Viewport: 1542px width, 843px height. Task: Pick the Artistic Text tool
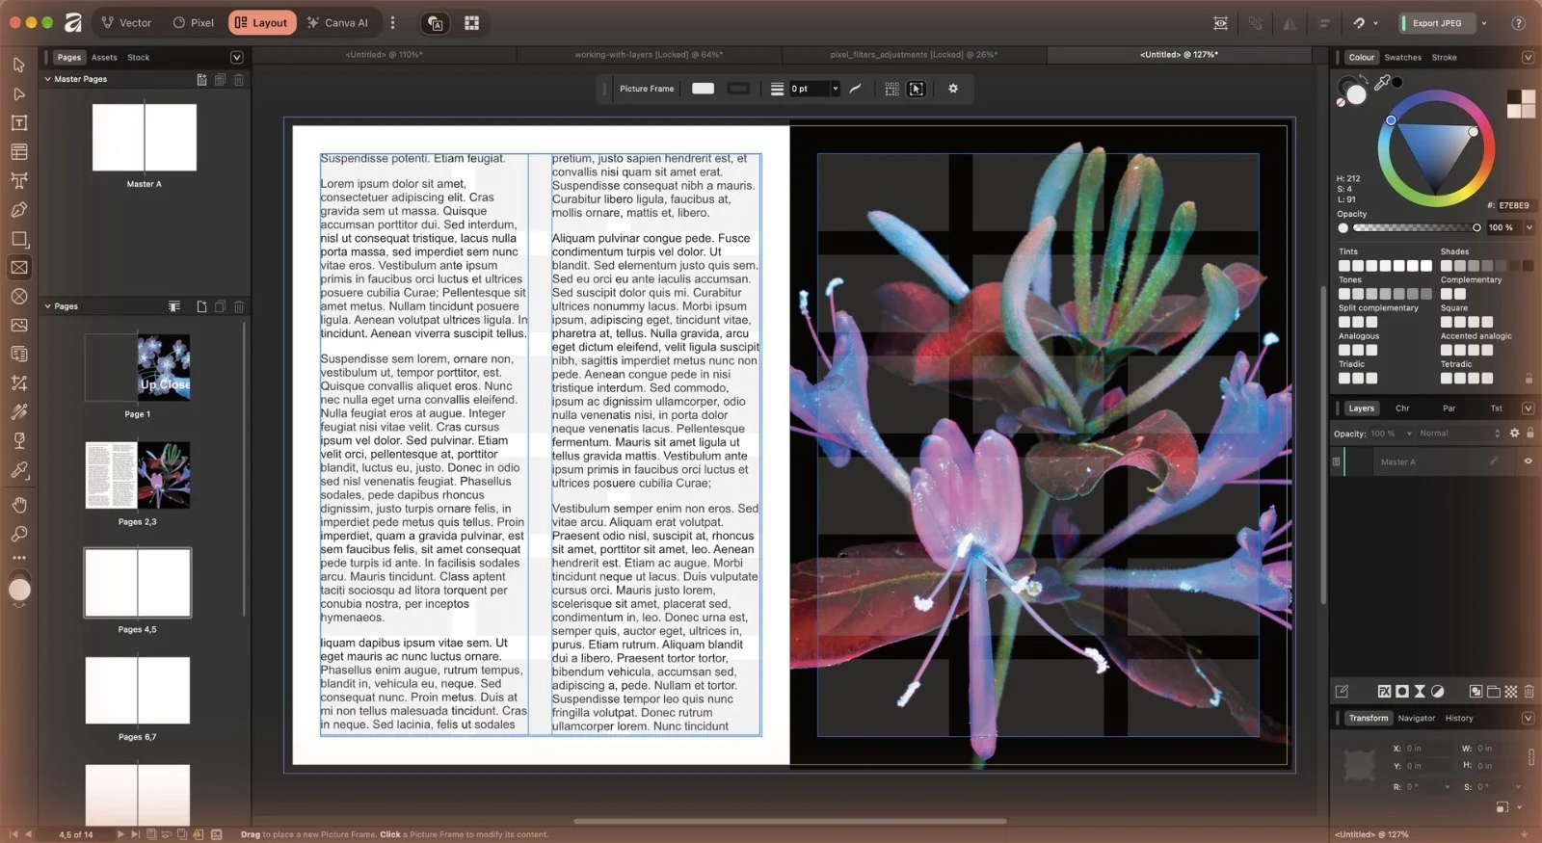(18, 180)
